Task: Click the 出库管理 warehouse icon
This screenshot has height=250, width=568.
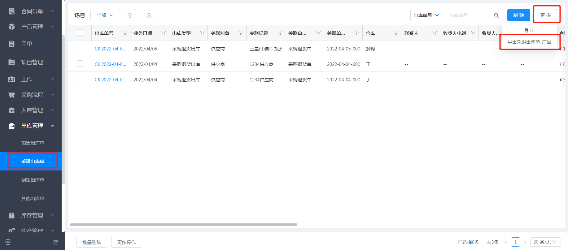Action: click(x=12, y=126)
